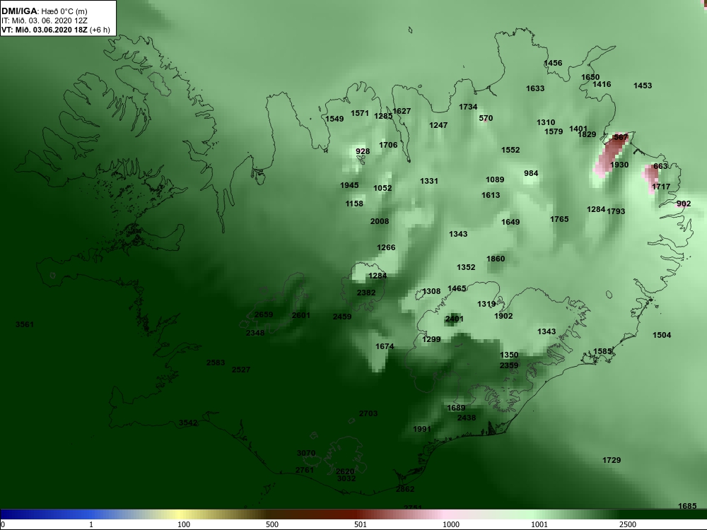707x530 pixels.
Task: Click the map value 1552
Action: [510, 150]
